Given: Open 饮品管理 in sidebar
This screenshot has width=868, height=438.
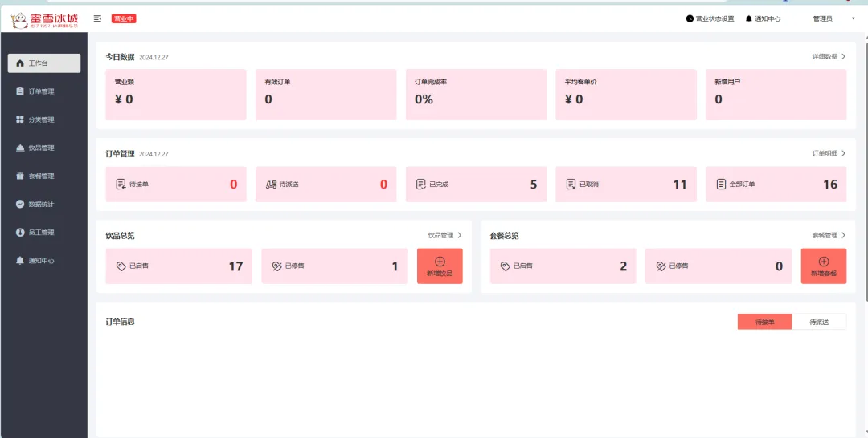Looking at the screenshot, I should [x=44, y=148].
